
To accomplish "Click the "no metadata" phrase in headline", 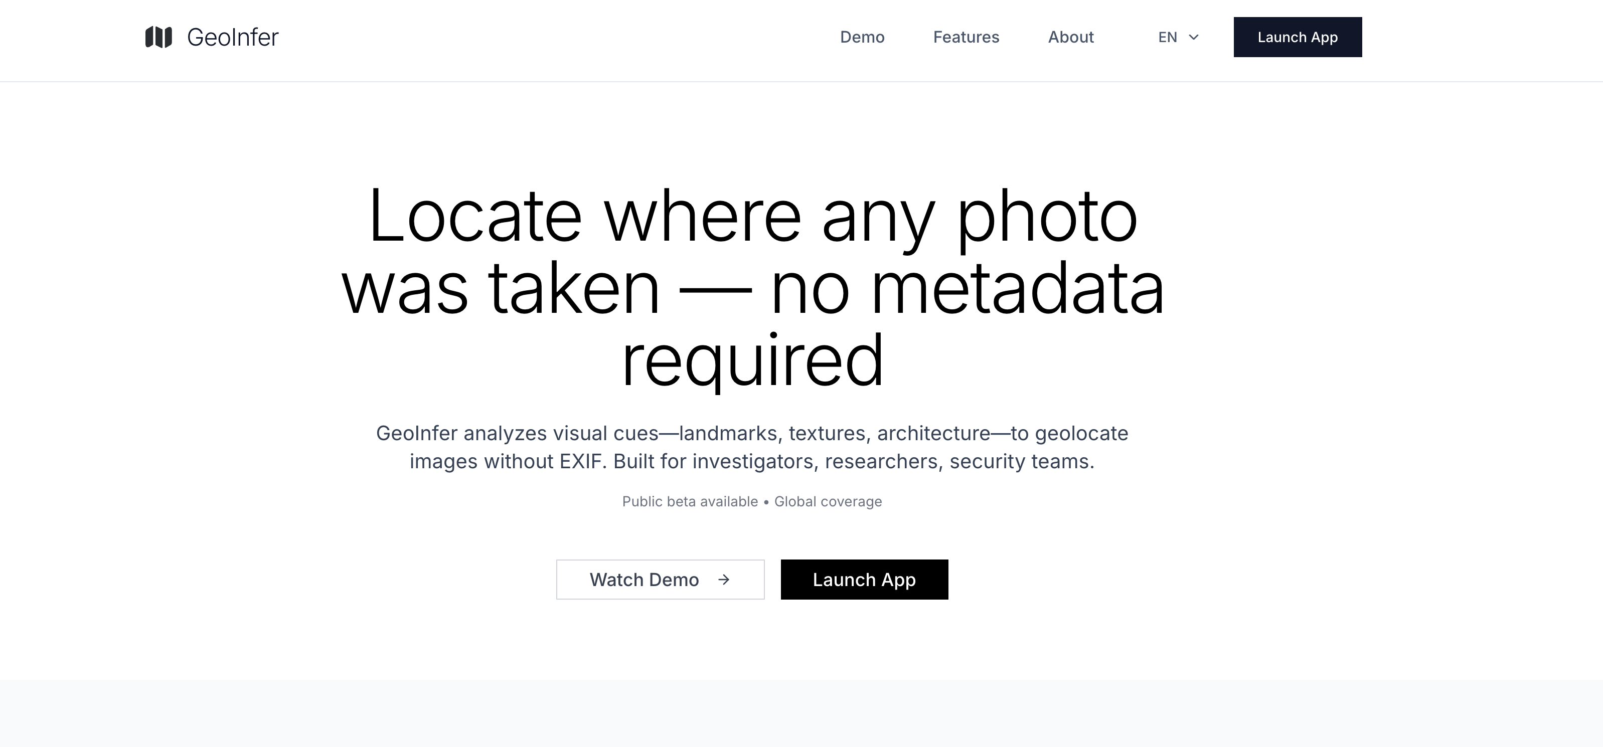I will (967, 289).
